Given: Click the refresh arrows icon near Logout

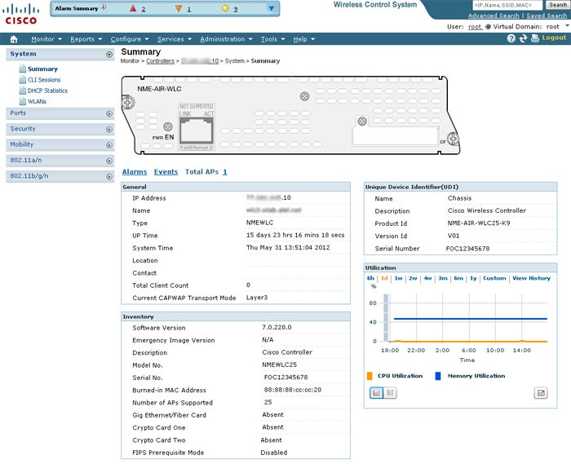Looking at the screenshot, I should pyautogui.click(x=523, y=38).
